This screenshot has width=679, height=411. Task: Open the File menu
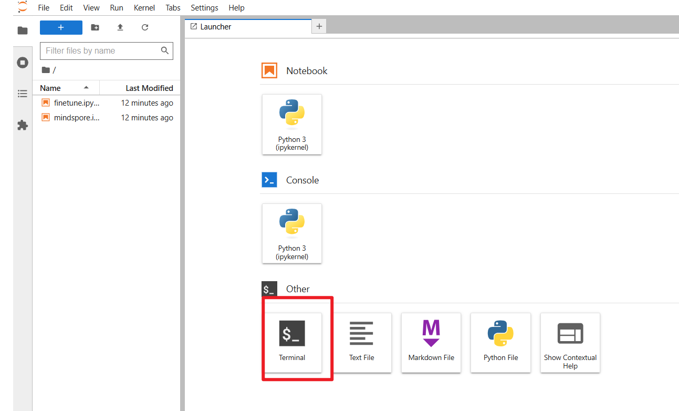(x=44, y=8)
